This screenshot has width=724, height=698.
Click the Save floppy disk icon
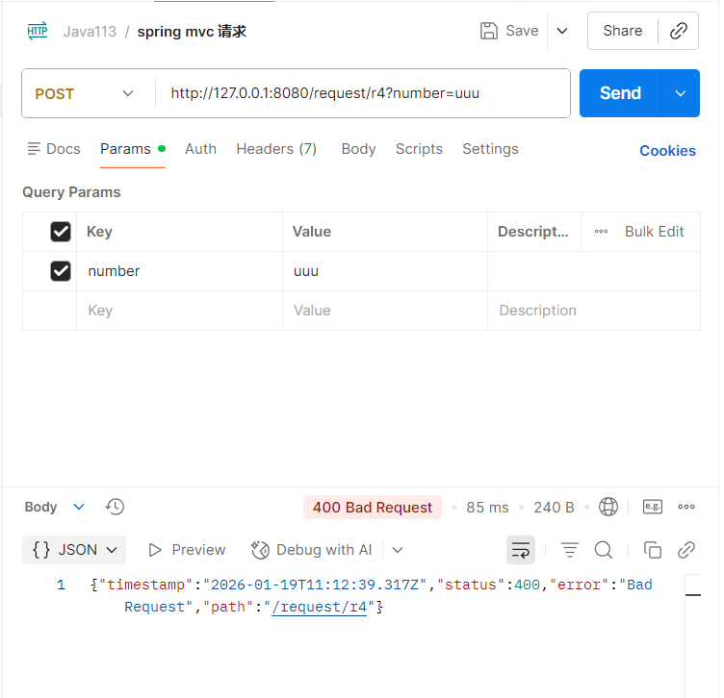[489, 31]
